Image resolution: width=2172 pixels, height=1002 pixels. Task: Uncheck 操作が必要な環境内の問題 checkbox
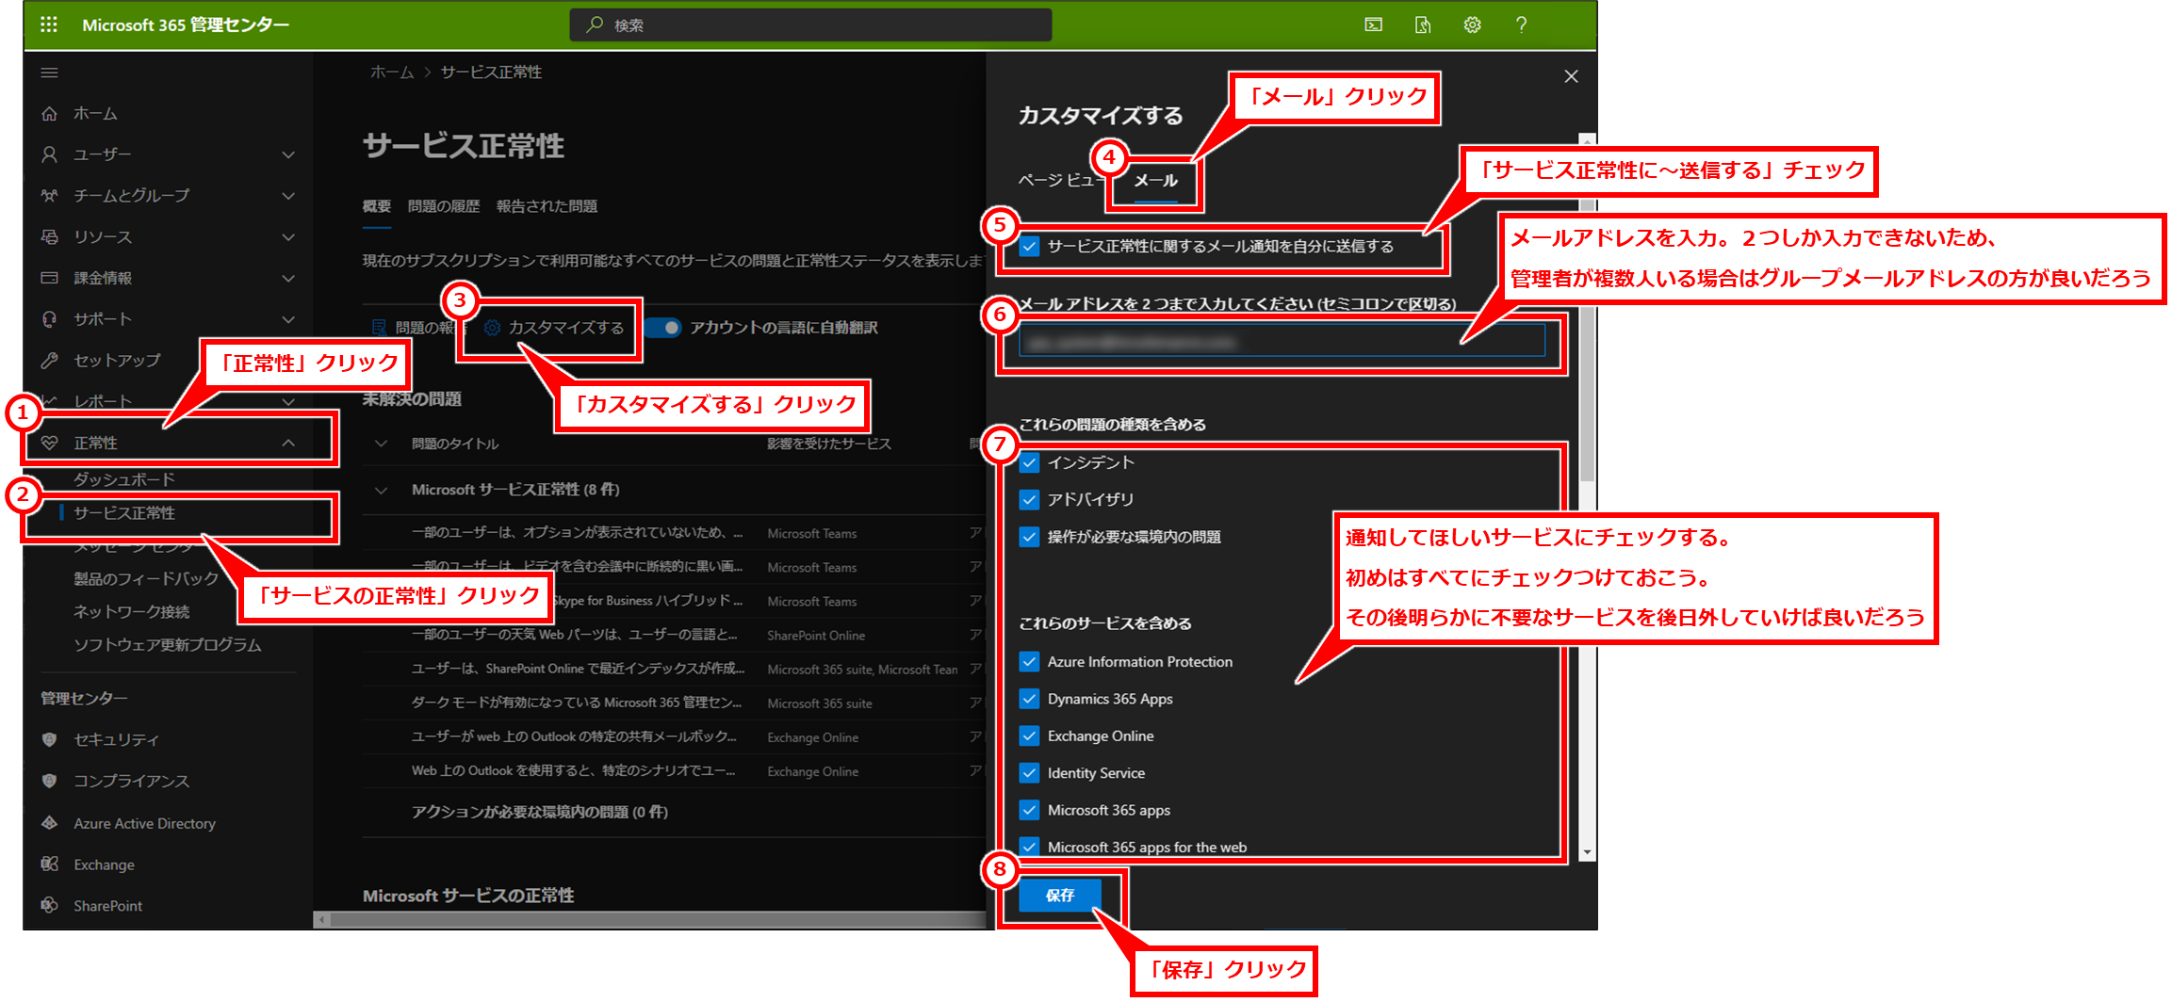[x=1030, y=537]
